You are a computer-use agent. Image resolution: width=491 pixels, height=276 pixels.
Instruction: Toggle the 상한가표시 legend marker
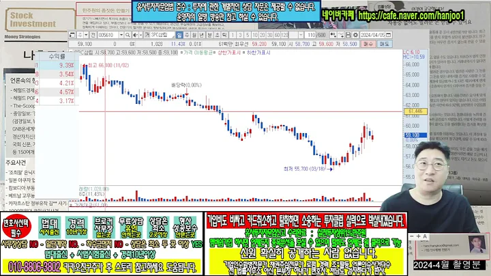pyautogui.click(x=215, y=53)
